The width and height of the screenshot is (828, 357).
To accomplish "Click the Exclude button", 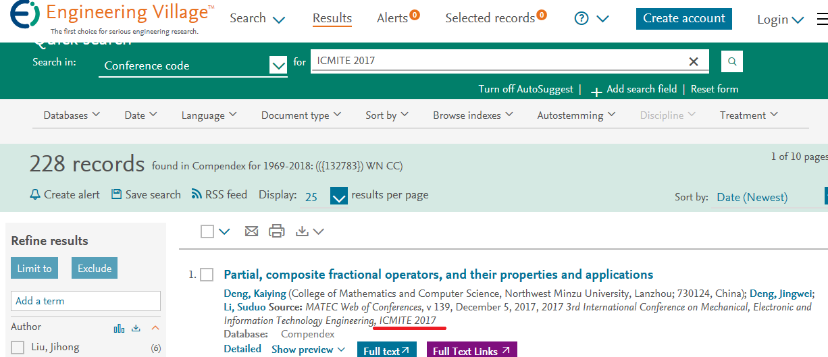I will click(95, 268).
